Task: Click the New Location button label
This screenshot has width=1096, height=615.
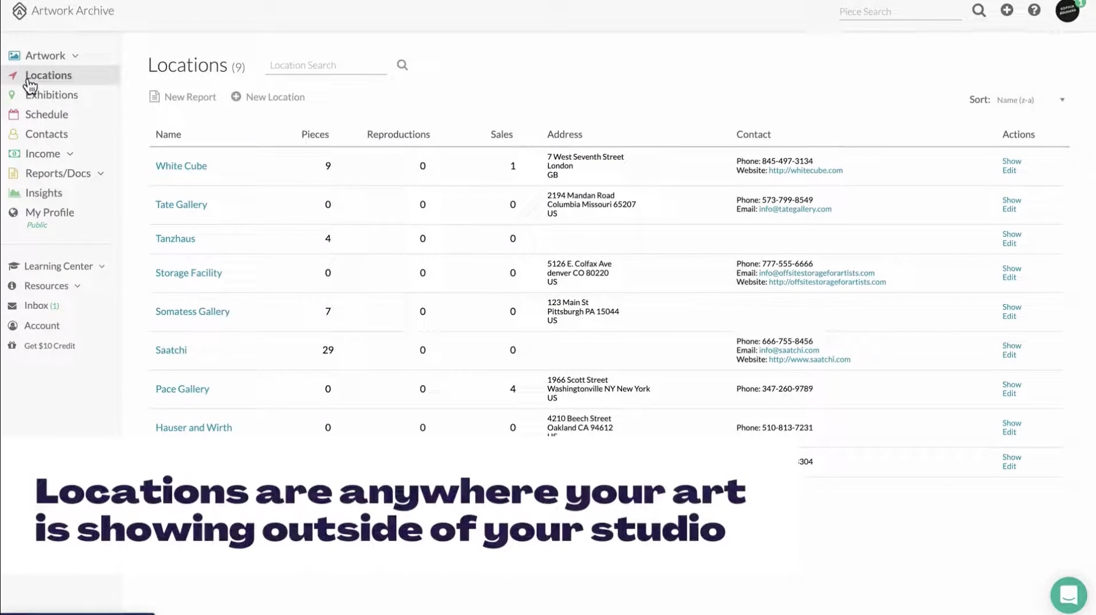Action: tap(275, 97)
